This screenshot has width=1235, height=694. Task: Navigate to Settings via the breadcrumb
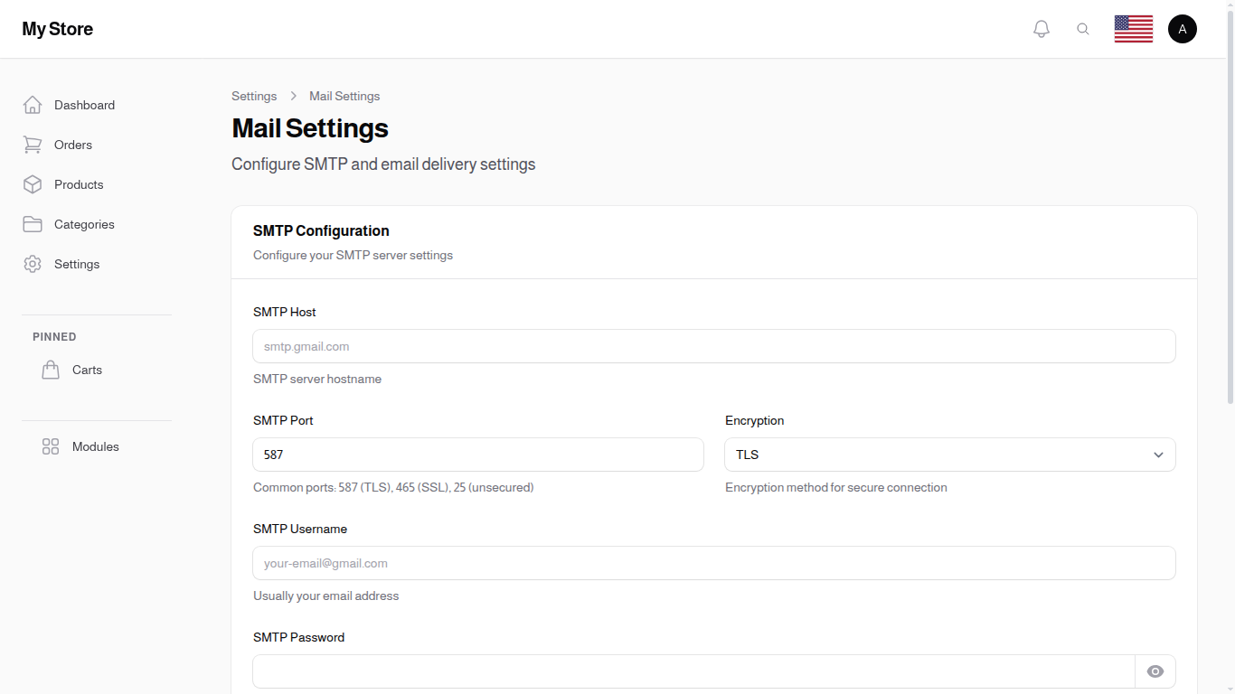tap(254, 96)
